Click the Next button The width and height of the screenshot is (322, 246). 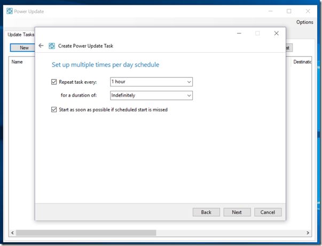[237, 212]
